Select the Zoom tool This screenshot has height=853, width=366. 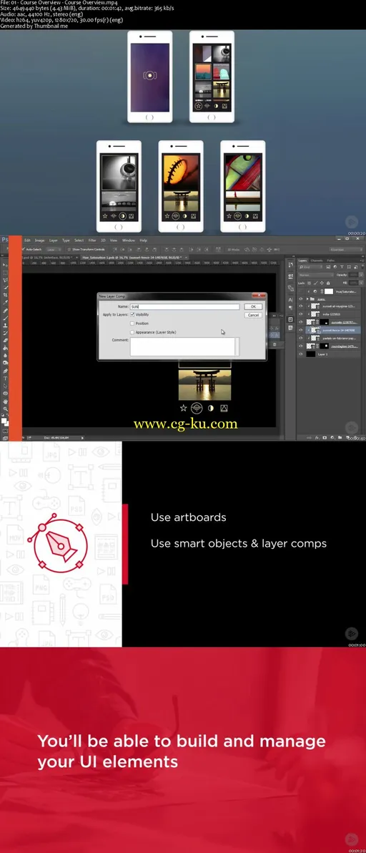pyautogui.click(x=6, y=409)
